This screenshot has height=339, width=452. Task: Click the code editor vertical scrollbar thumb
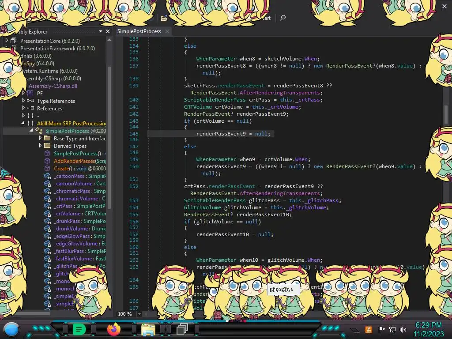(446, 114)
